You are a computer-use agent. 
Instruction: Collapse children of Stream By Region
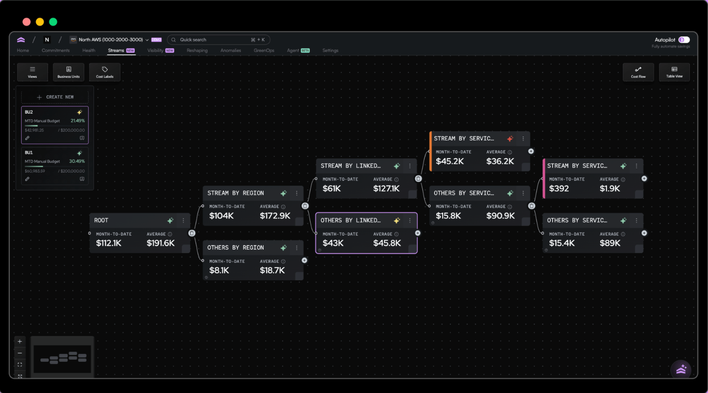pyautogui.click(x=305, y=206)
